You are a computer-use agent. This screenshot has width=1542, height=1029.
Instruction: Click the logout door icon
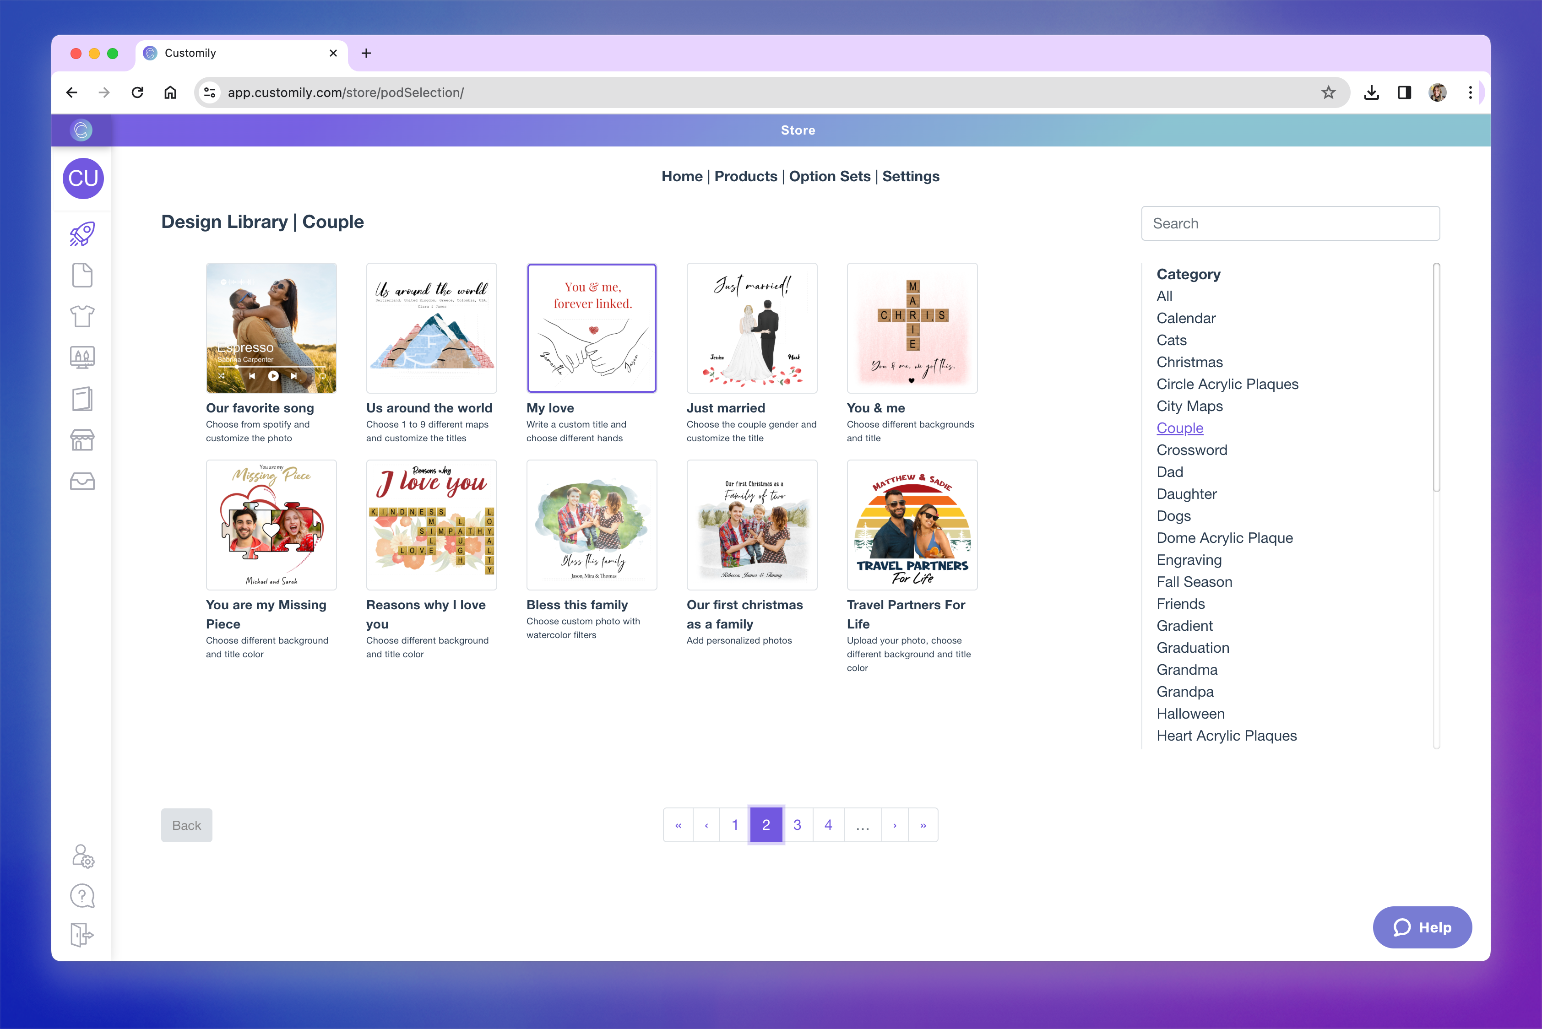tap(82, 935)
